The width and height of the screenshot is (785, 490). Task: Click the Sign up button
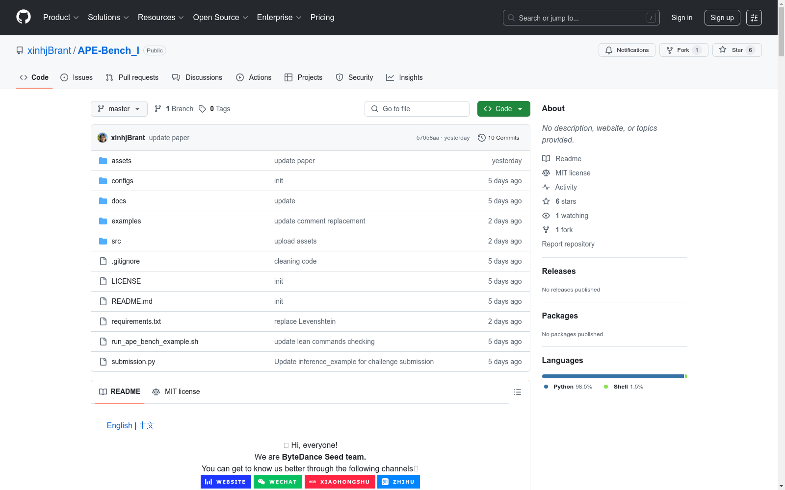click(x=722, y=18)
